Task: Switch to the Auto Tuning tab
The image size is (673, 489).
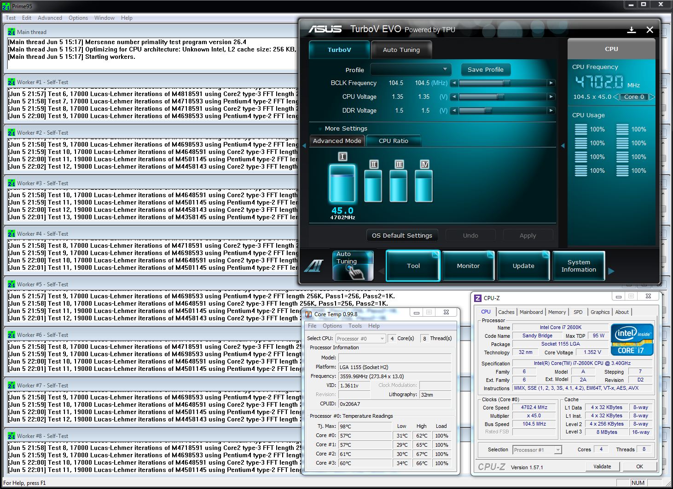Action: [401, 50]
